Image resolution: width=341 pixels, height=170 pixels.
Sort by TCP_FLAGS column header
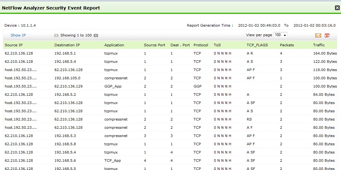point(257,45)
